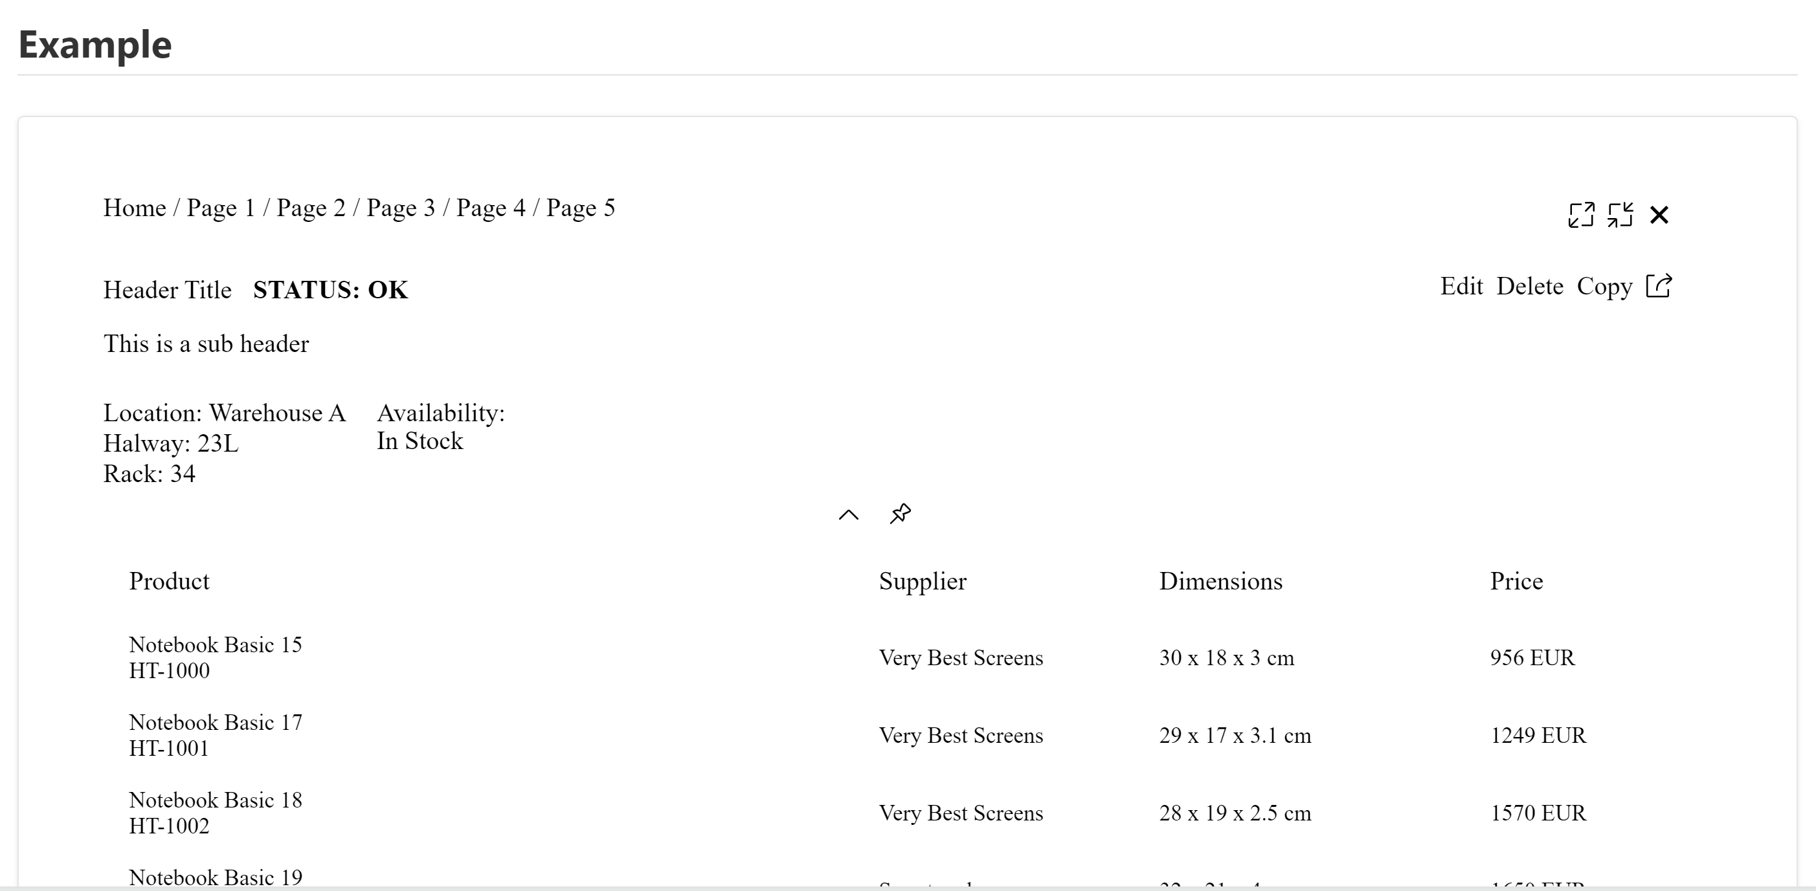This screenshot has height=891, width=1816.
Task: Sort the table by the Product column
Action: click(x=169, y=580)
